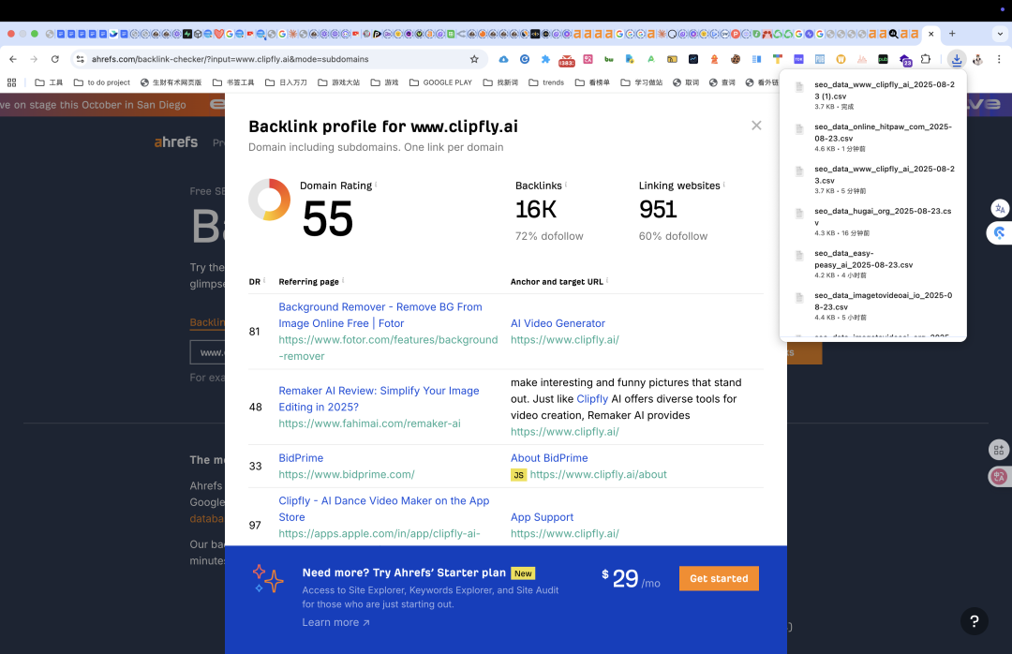The height and width of the screenshot is (654, 1012).
Task: Open the trends bookmarks folder
Action: (x=546, y=82)
